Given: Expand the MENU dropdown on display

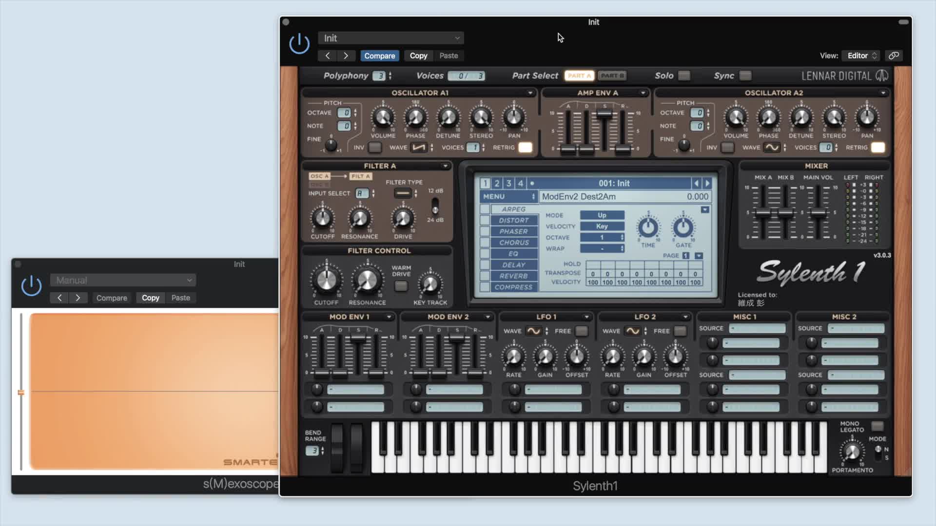Looking at the screenshot, I should point(508,196).
